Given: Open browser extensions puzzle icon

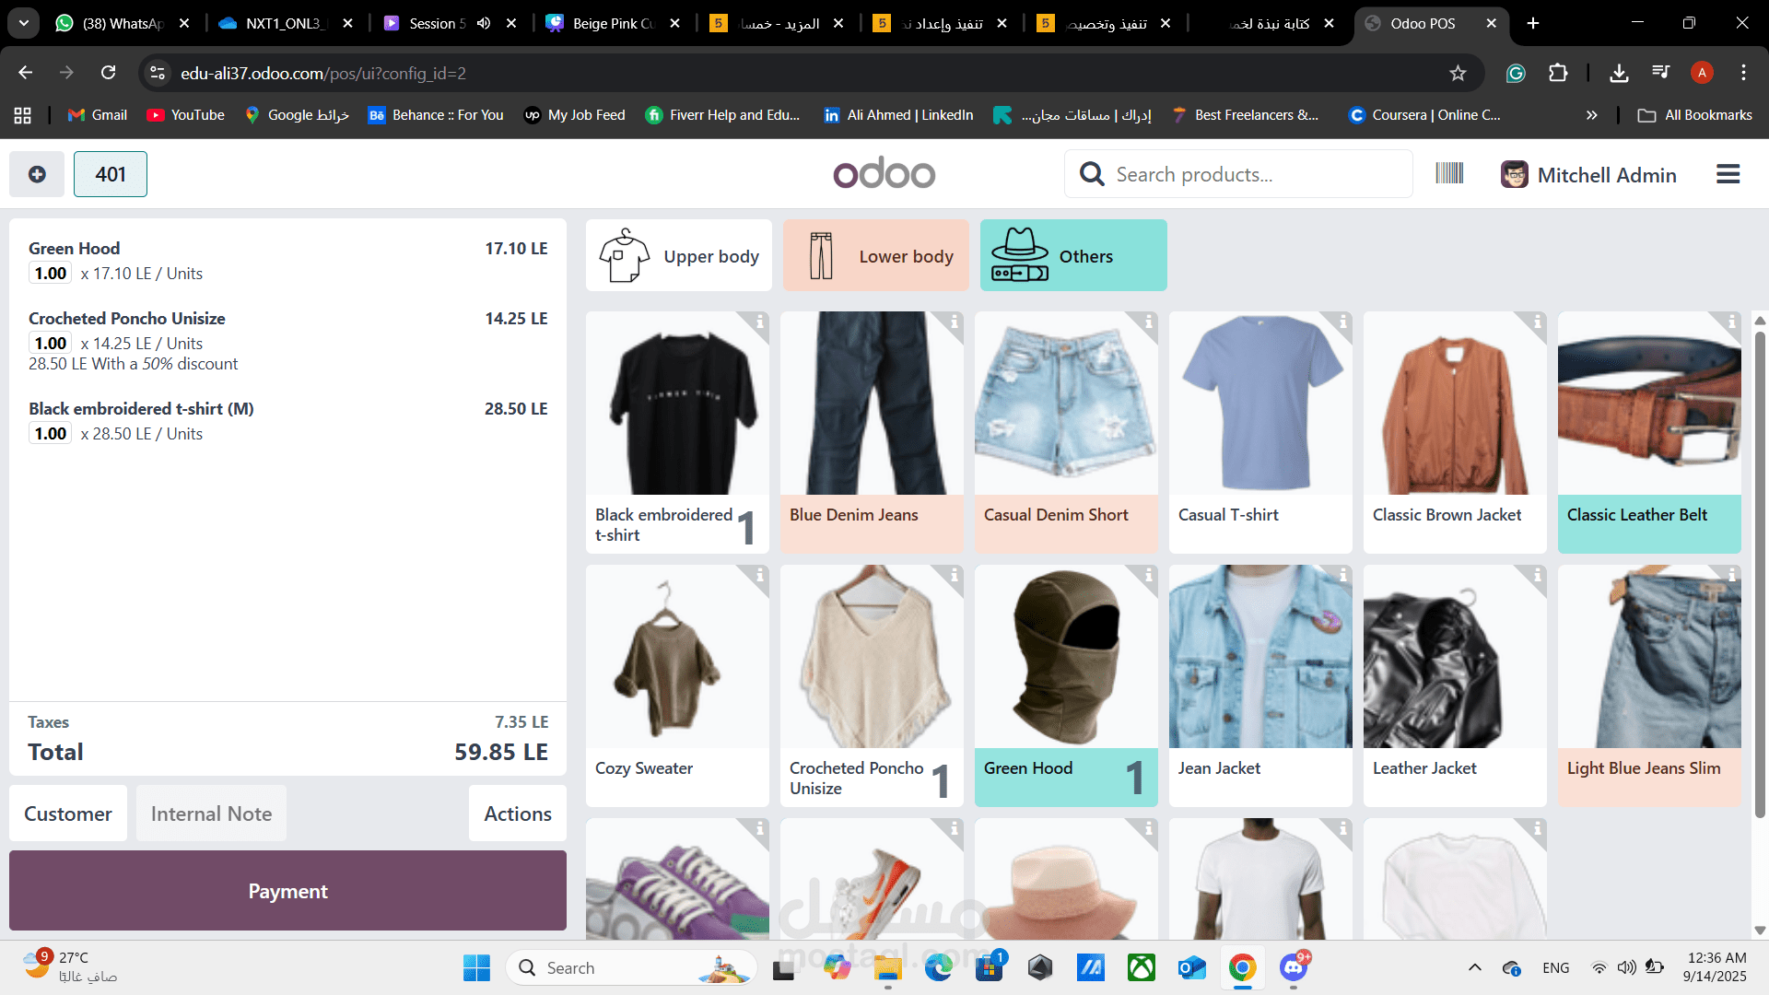Looking at the screenshot, I should coord(1558,73).
